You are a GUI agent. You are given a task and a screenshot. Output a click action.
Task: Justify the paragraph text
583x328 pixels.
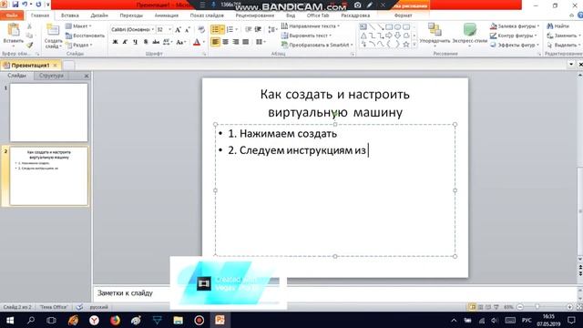tap(245, 42)
